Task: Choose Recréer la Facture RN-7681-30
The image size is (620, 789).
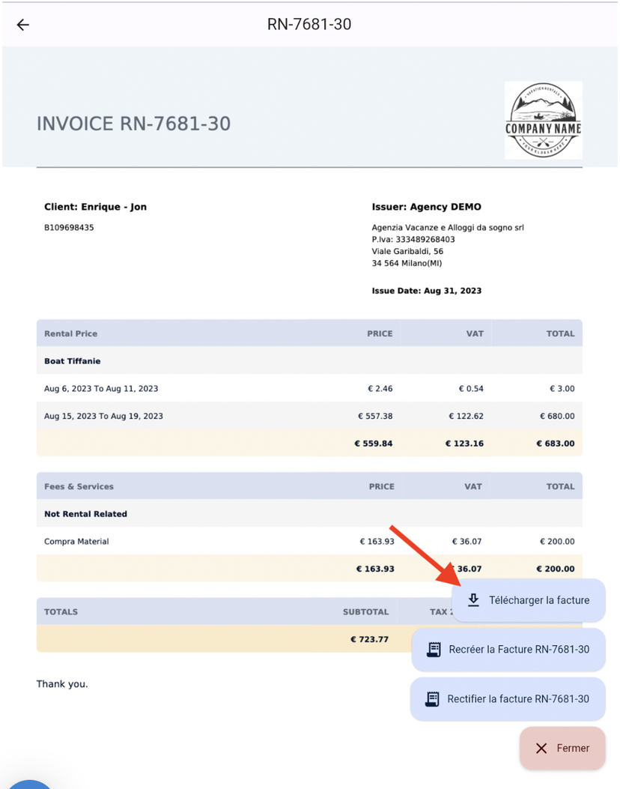Action: tap(508, 650)
